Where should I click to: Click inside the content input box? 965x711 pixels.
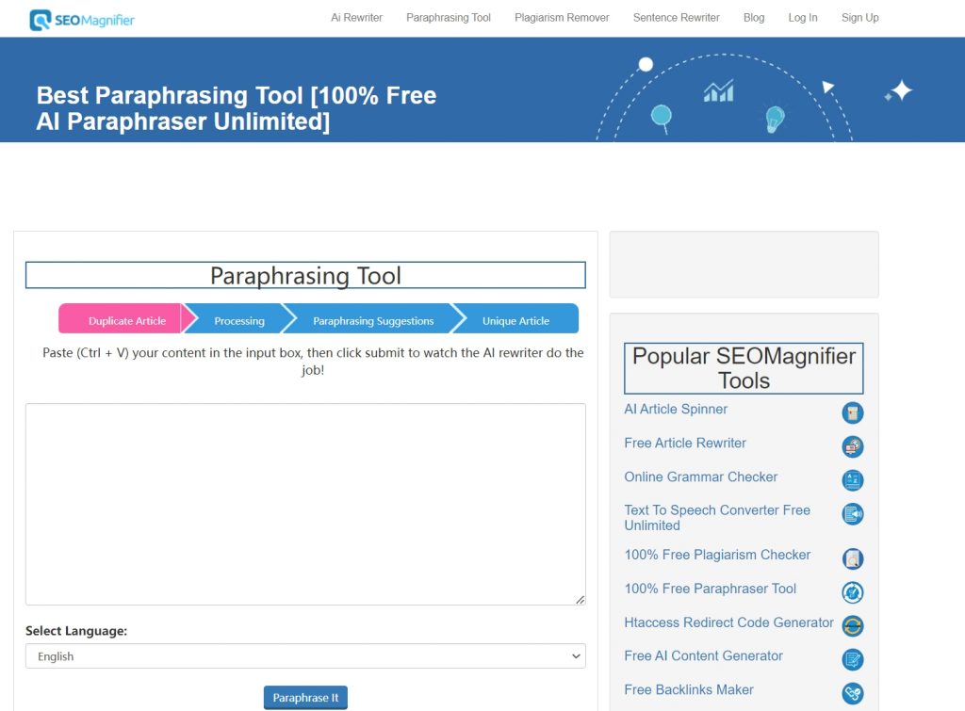pos(305,504)
